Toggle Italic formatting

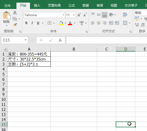pyautogui.click(x=32, y=23)
